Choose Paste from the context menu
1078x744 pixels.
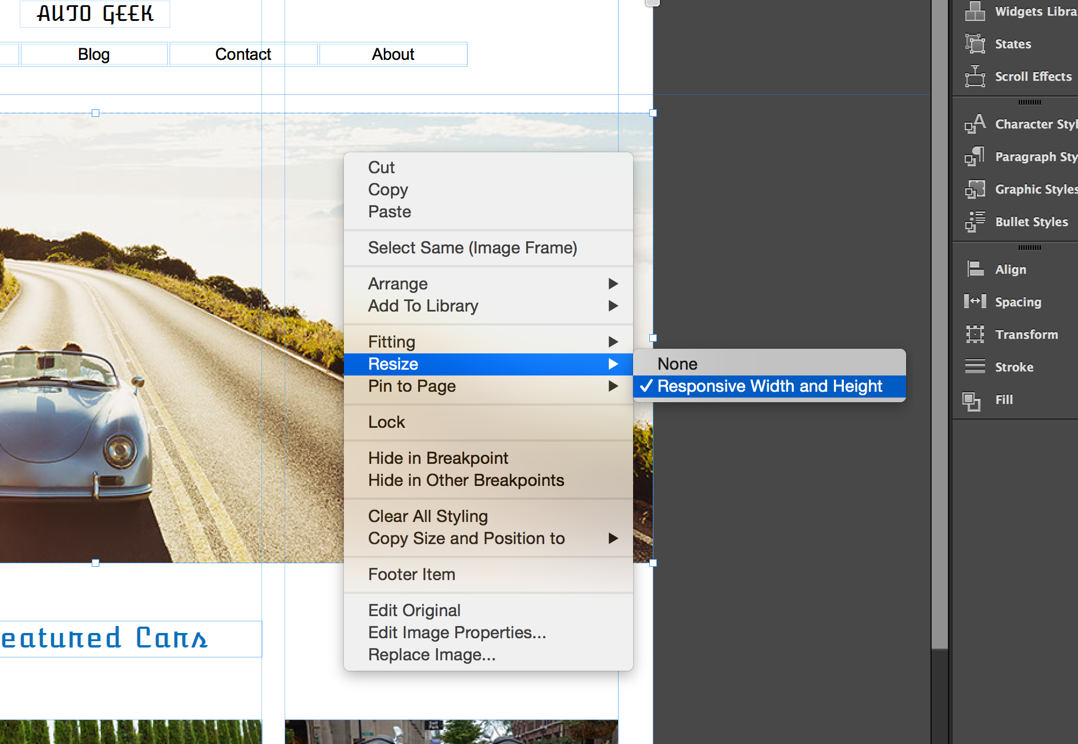488,212
